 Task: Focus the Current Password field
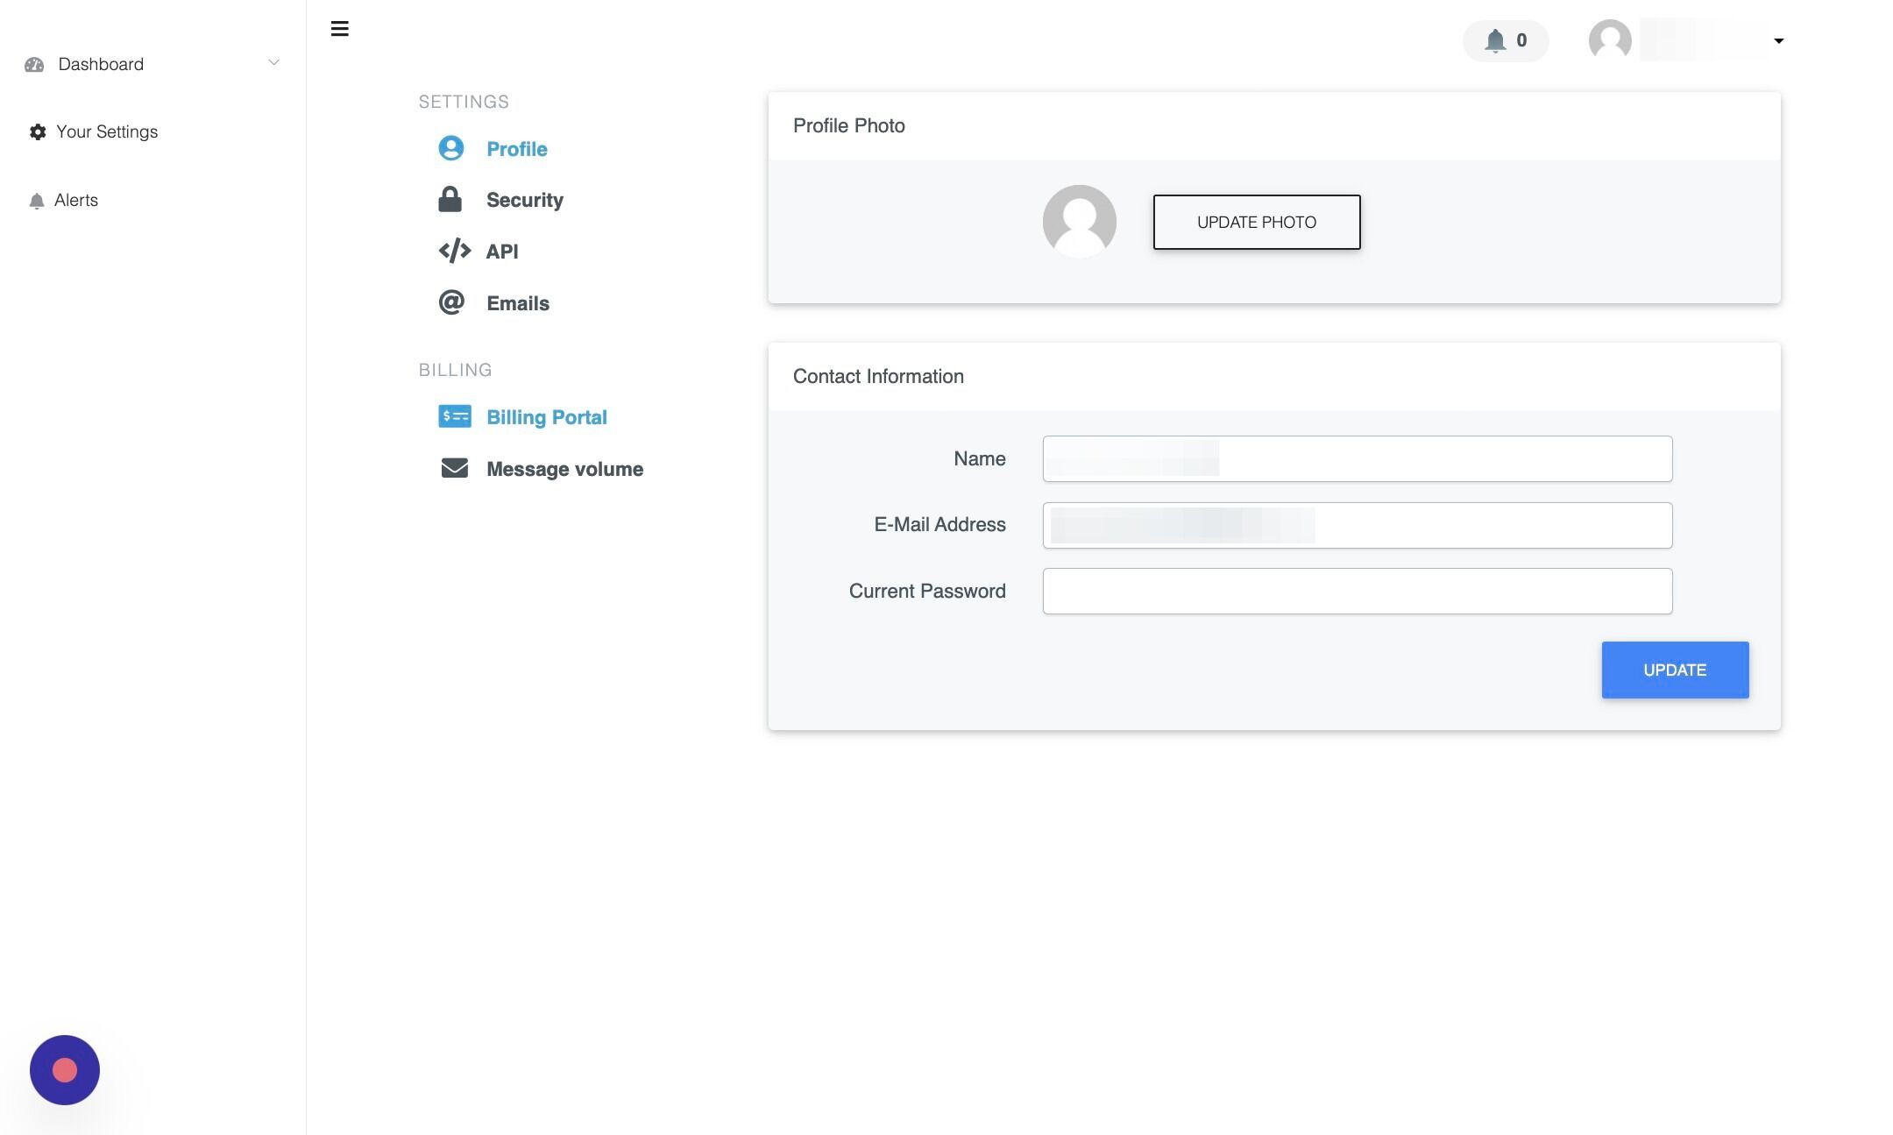1357,591
